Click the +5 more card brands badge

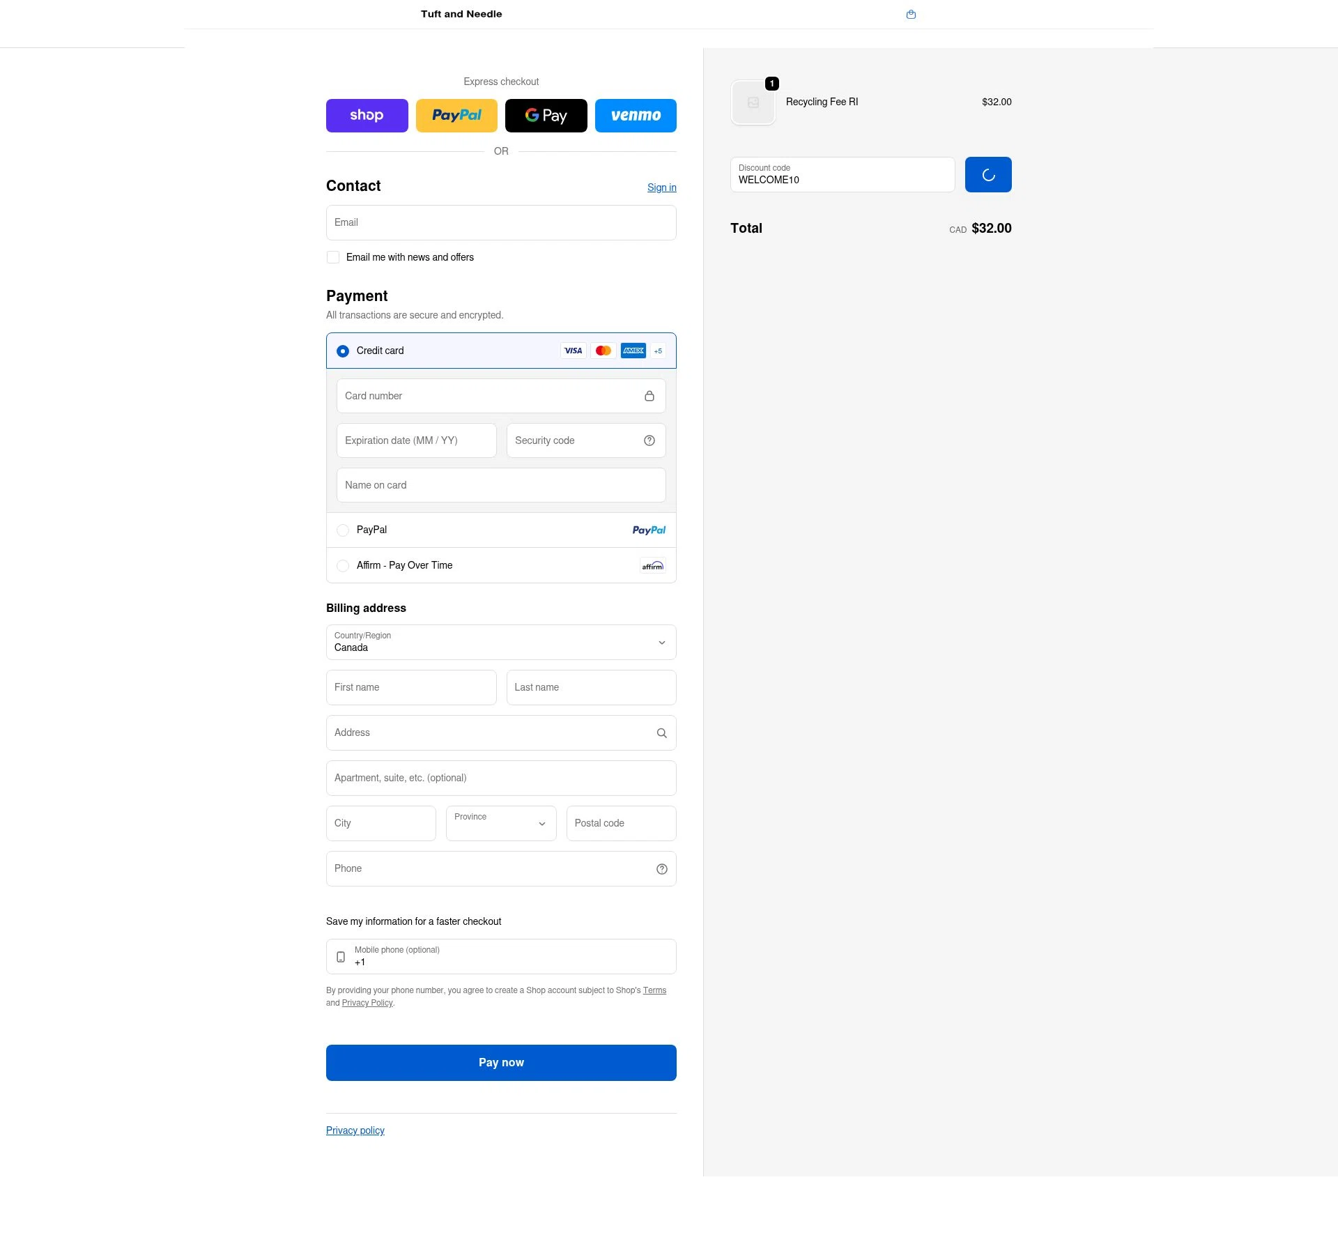coord(658,351)
